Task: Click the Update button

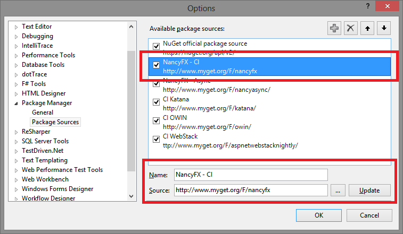Action: pyautogui.click(x=369, y=190)
